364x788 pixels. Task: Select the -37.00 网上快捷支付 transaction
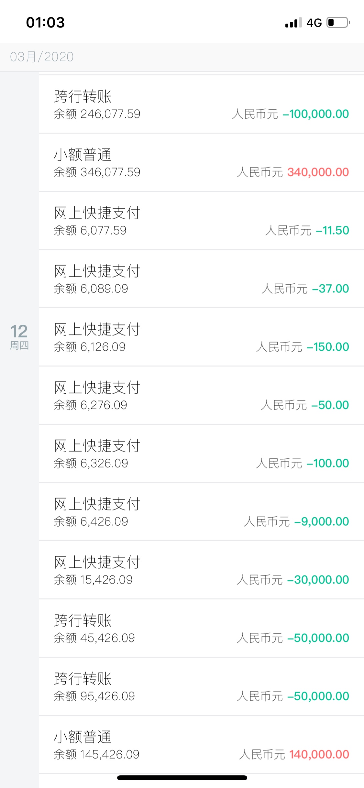(x=201, y=279)
